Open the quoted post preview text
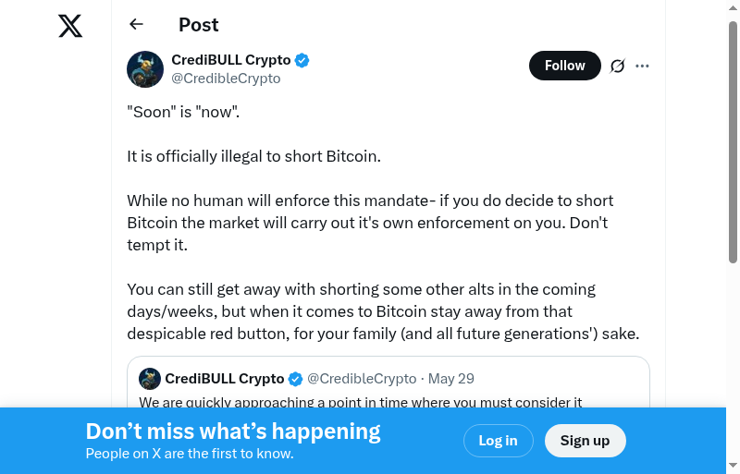Screen dimensions: 740x474 [x=361, y=402]
